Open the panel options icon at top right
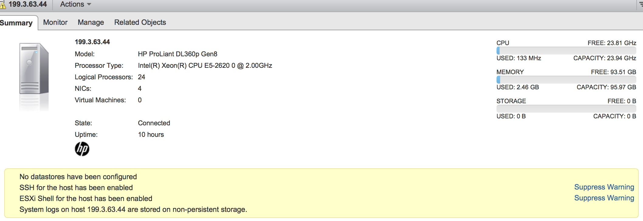Image resolution: width=643 pixels, height=221 pixels. [641, 4]
